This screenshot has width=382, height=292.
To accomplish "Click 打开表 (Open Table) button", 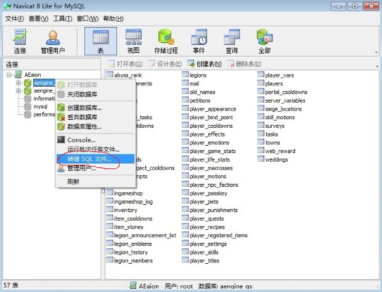I will pyautogui.click(x=125, y=64).
